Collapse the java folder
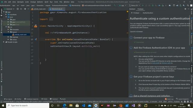 (6, 17)
